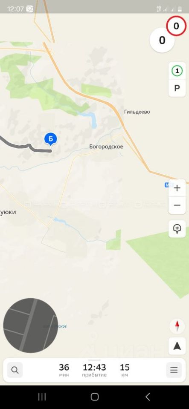
Task: Tap the compass to reset north
Action: [177, 326]
